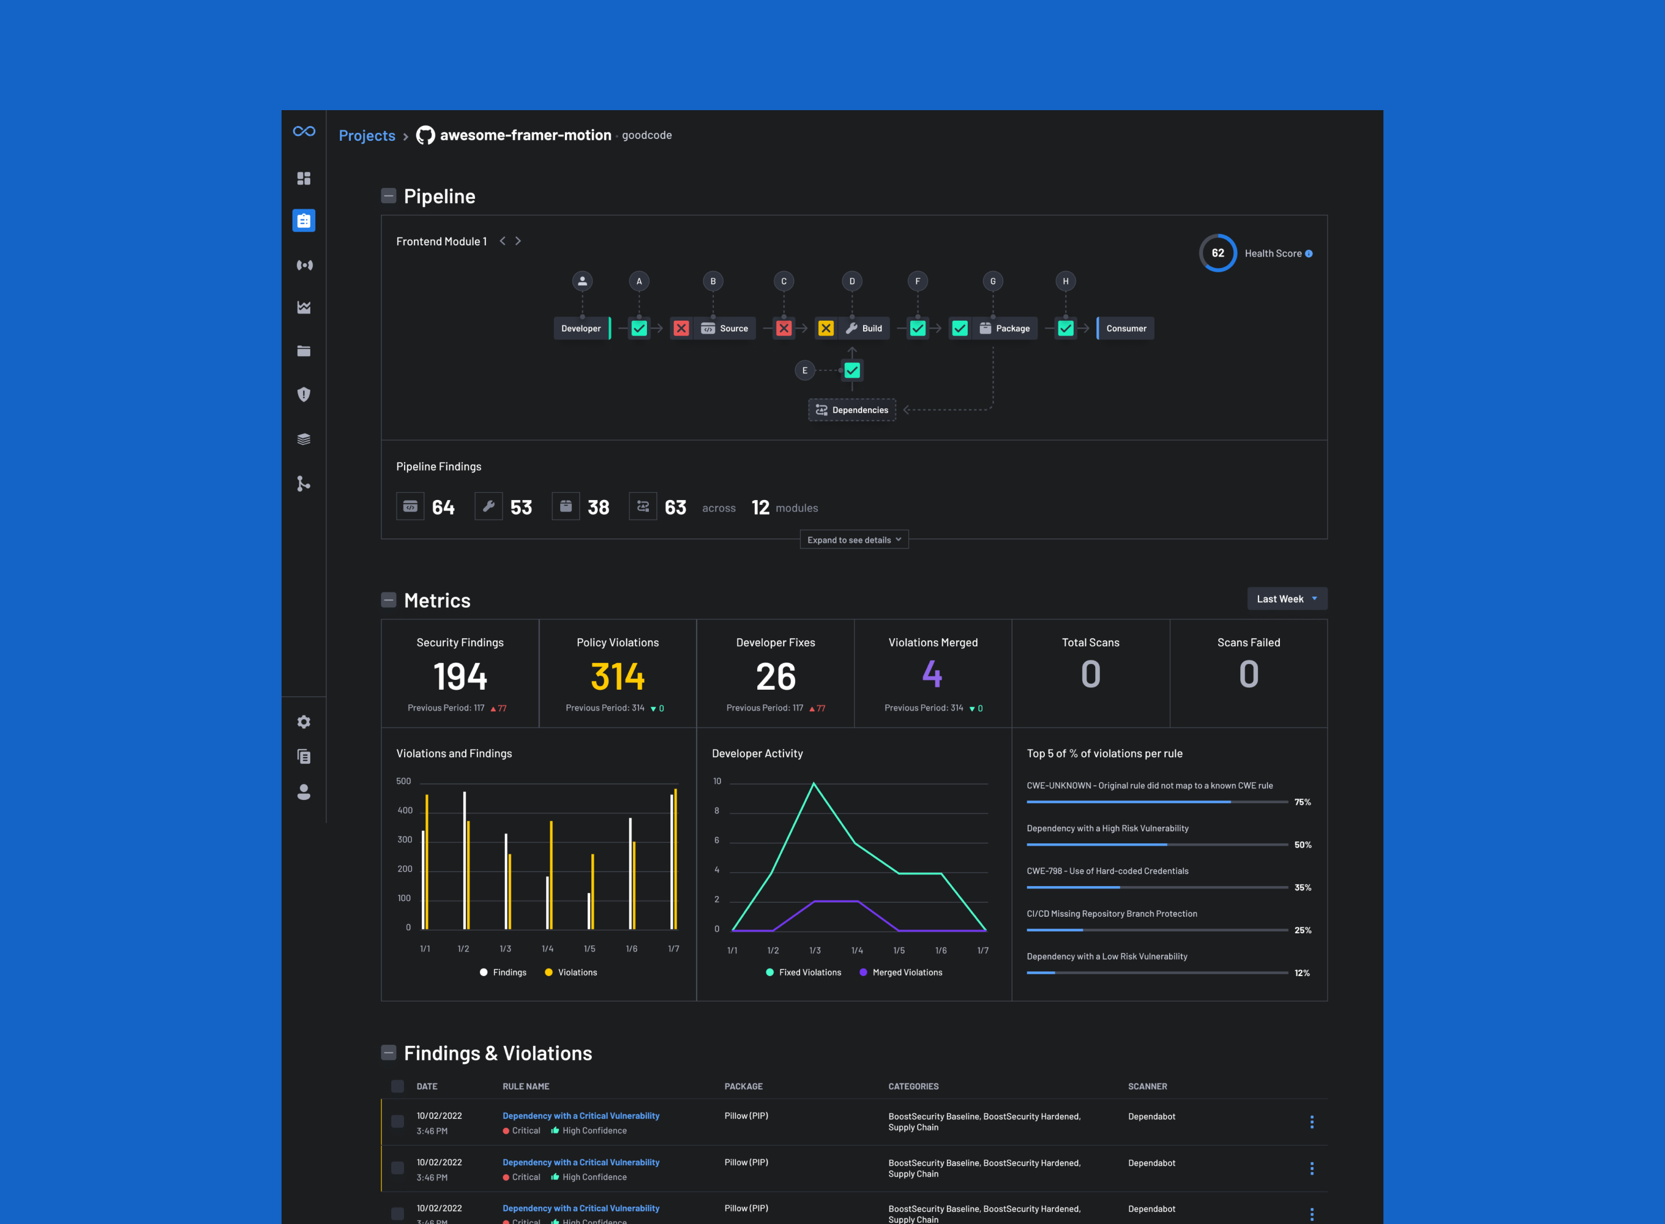1665x1224 pixels.
Task: Click the GitHub logo beside awesome-framer-motion
Action: tap(425, 135)
